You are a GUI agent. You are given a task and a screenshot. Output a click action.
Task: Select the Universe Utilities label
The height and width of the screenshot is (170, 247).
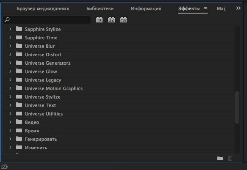pos(44,114)
